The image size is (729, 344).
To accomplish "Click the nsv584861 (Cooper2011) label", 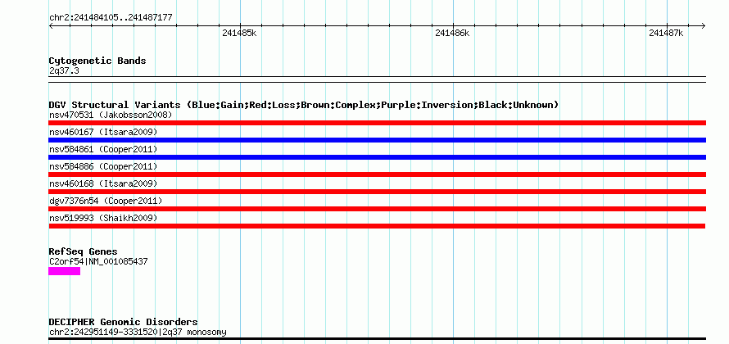I will click(x=103, y=149).
